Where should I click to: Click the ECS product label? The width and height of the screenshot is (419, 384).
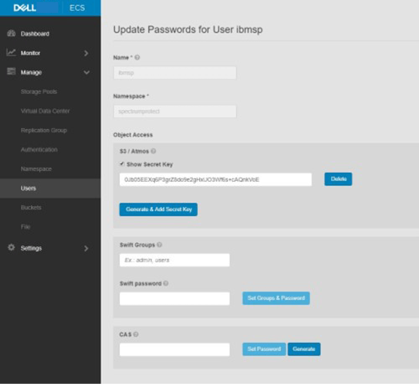(77, 8)
